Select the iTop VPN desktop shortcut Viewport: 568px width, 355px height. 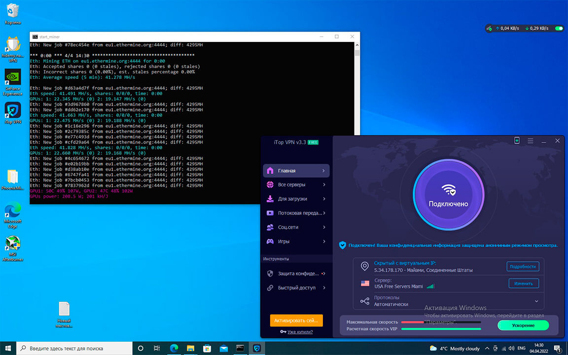point(13,113)
